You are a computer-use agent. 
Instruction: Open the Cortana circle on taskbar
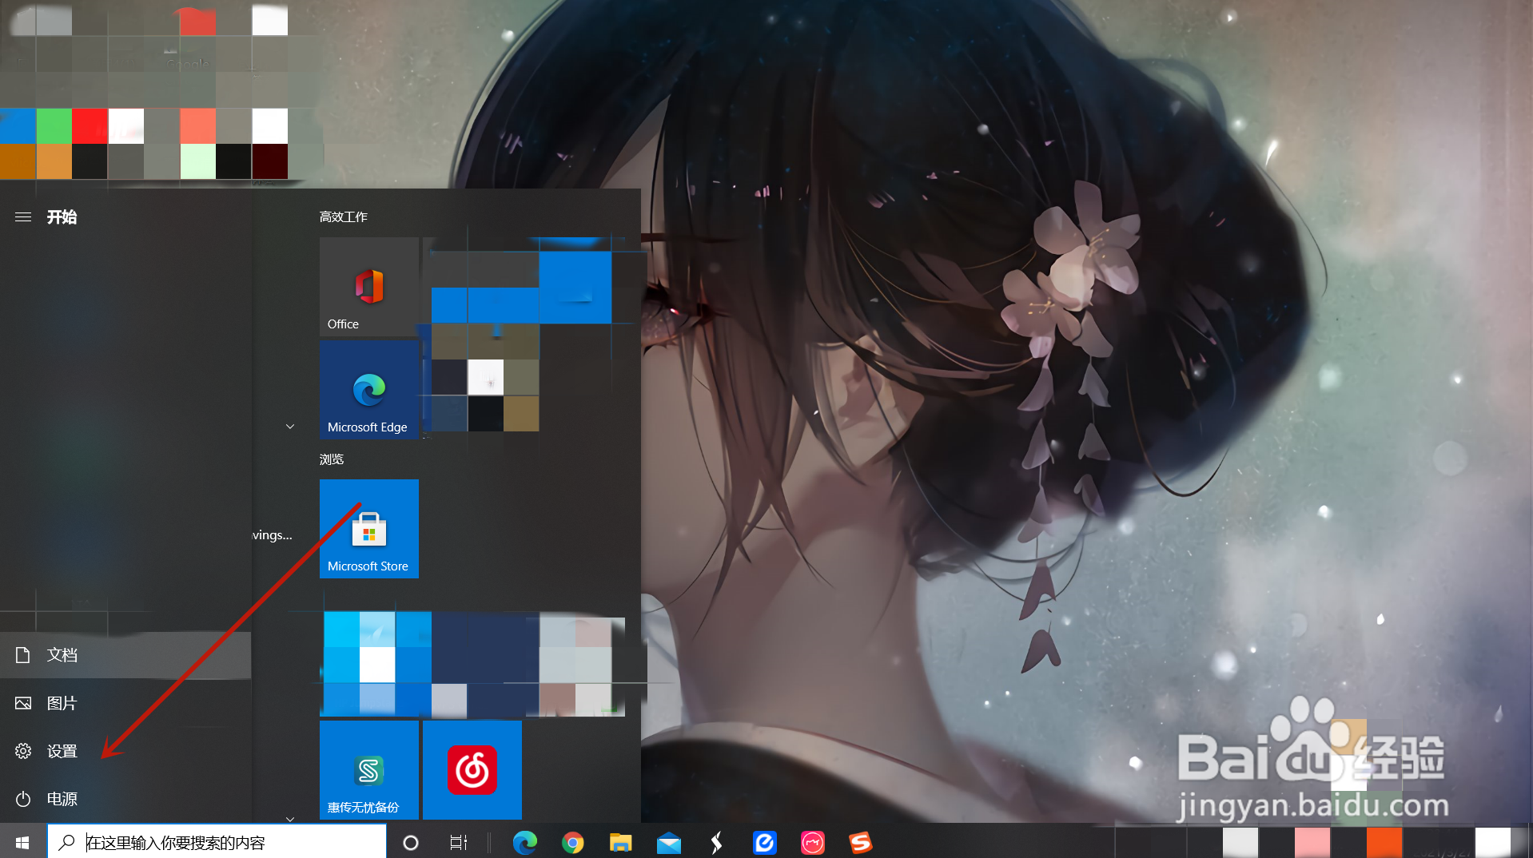coord(411,842)
